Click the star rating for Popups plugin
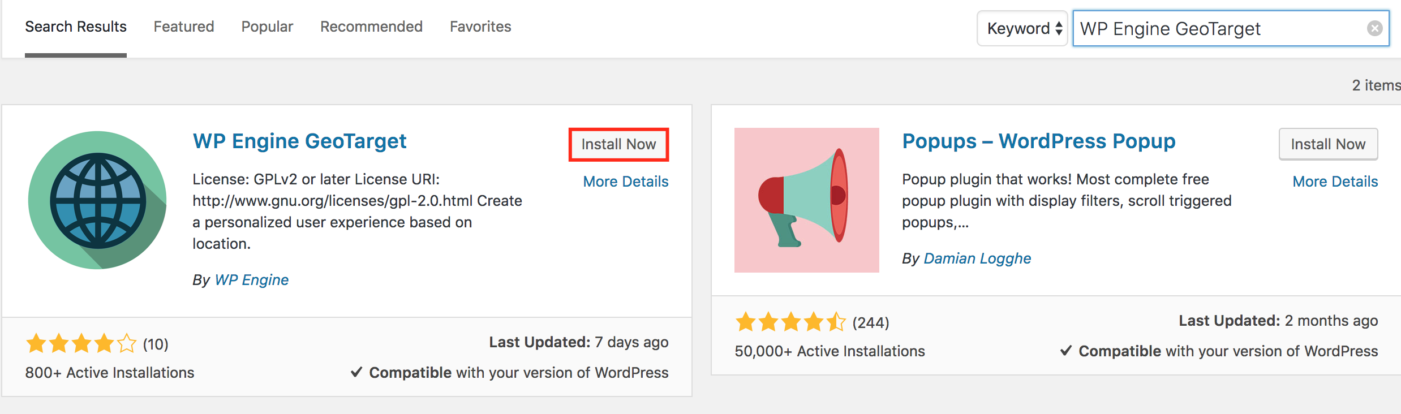 pyautogui.click(x=790, y=322)
